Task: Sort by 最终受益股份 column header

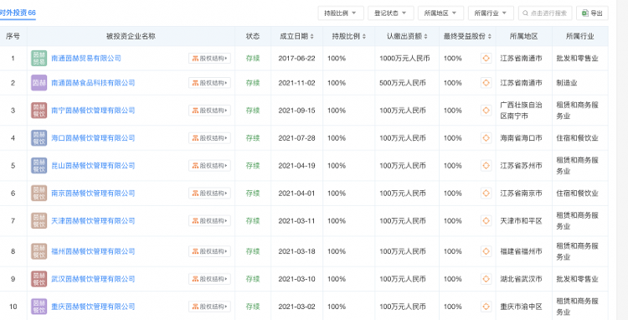Action: 467,37
